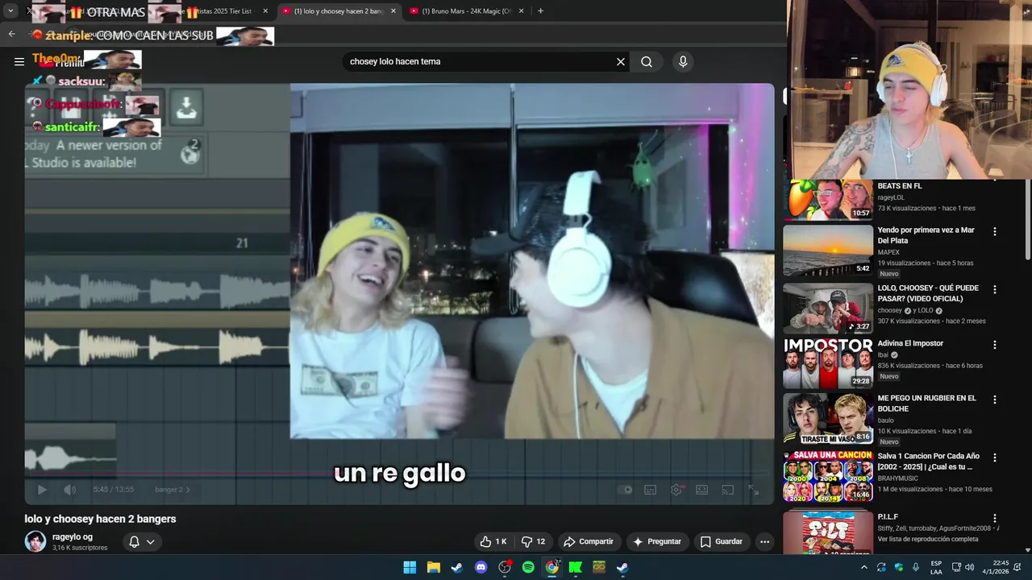Switch to 'Bruno Mars - 24K Magic' tab
This screenshot has height=580, width=1032.
467,11
